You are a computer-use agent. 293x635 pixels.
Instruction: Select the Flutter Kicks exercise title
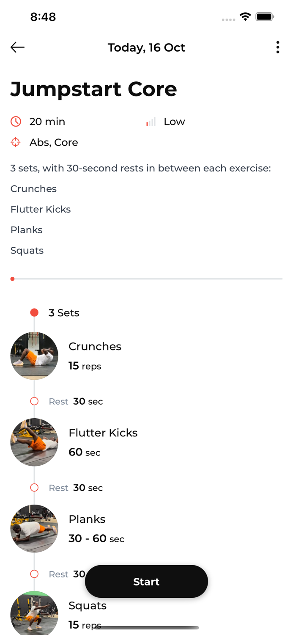103,433
